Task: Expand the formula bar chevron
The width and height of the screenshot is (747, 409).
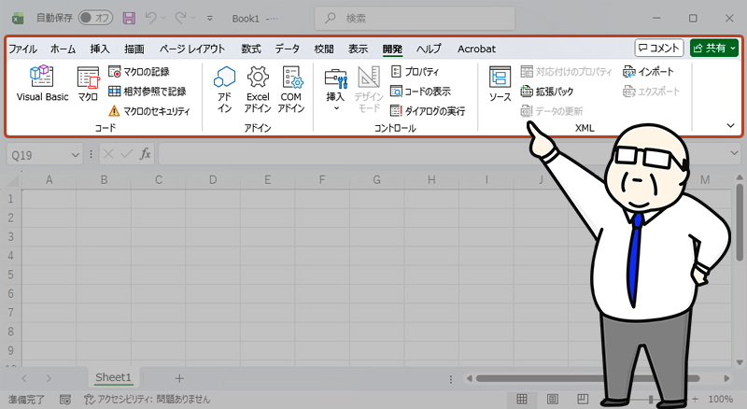Action: (x=734, y=153)
